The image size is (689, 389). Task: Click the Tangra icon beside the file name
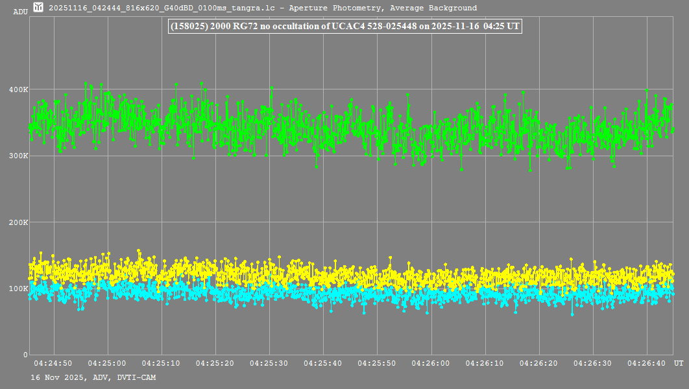tap(39, 8)
